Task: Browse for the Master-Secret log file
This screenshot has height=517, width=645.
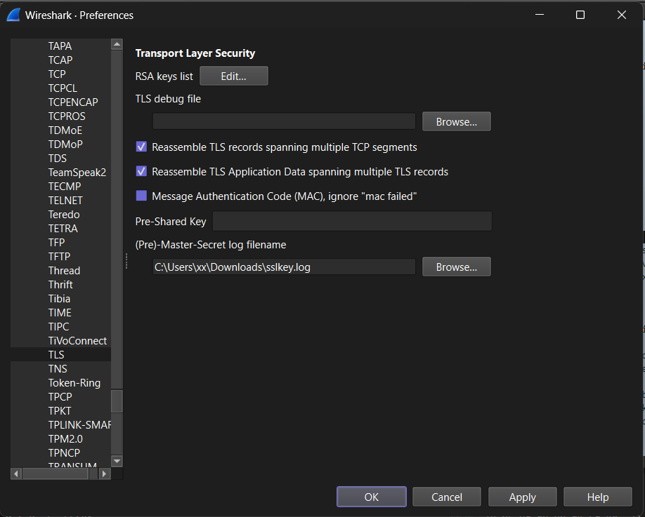Action: pos(456,267)
